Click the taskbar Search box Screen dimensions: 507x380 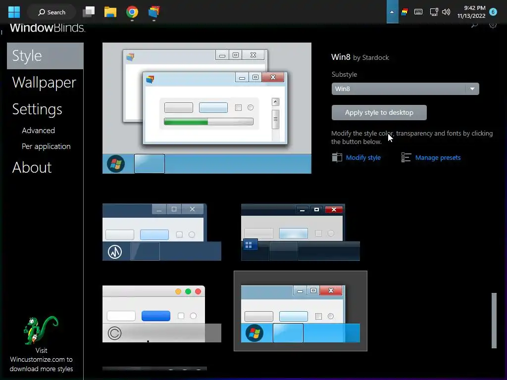coord(51,12)
